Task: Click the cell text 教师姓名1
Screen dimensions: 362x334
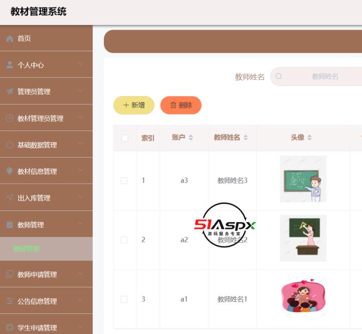Action: (232, 299)
